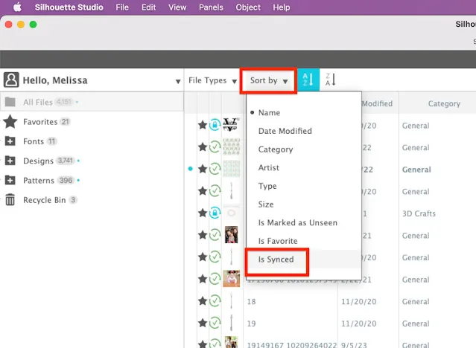The image size is (476, 348).
Task: Click the synced checkmark icon on row 19
Action: point(215,323)
